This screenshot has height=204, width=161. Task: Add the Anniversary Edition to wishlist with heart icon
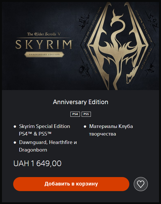click(141, 184)
